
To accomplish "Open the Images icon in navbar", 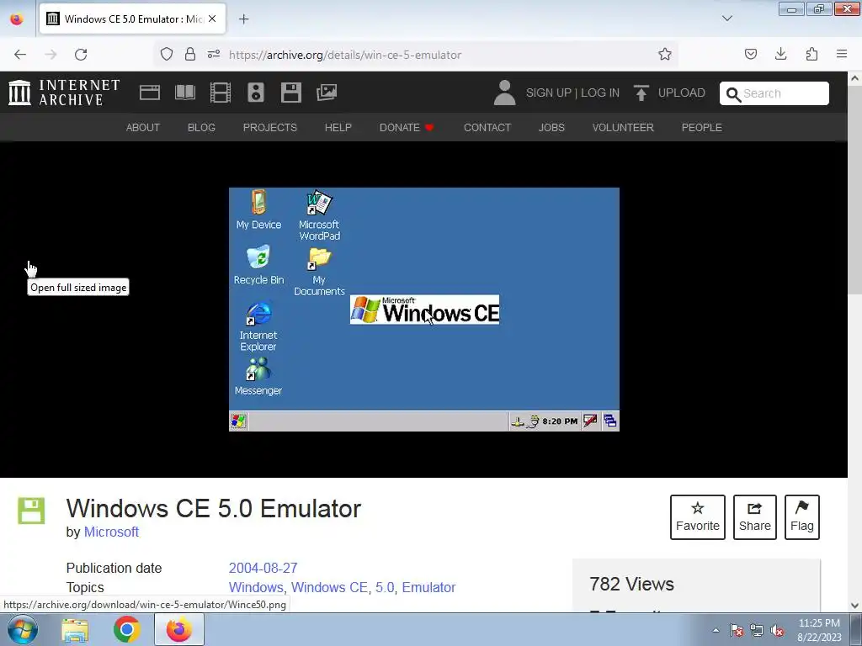I will click(x=327, y=93).
